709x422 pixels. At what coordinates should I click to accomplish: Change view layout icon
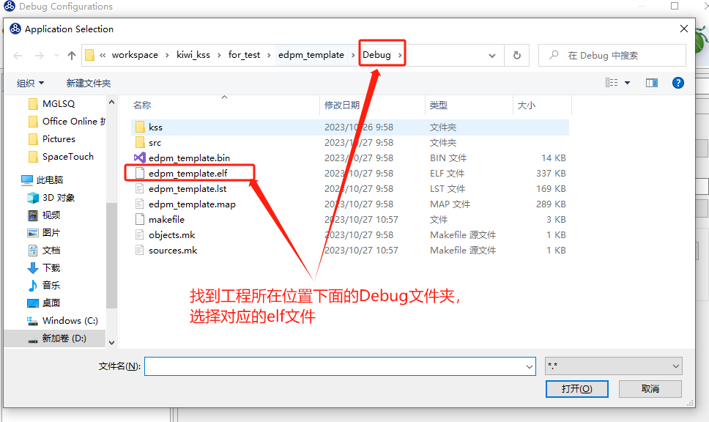(x=612, y=82)
